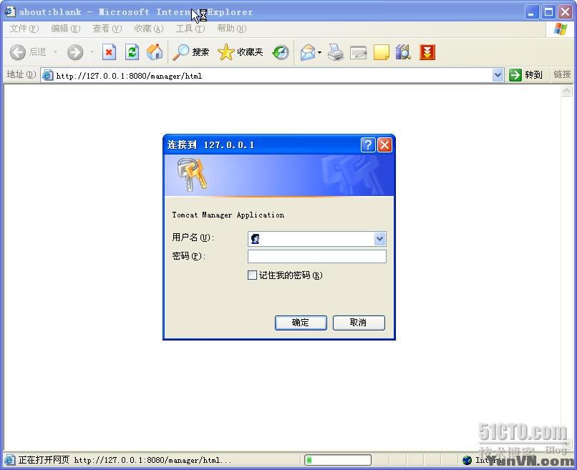Click the Edit page toolbar icon
The width and height of the screenshot is (577, 470).
pos(358,53)
